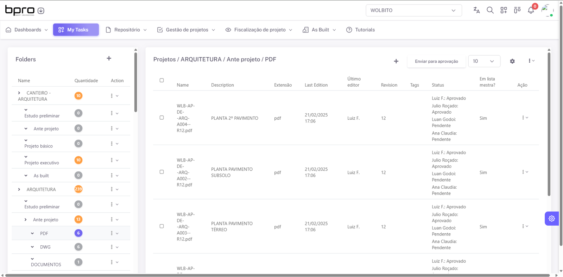Open actions menu for As built folder
Image resolution: width=563 pixels, height=277 pixels.
coord(114,175)
